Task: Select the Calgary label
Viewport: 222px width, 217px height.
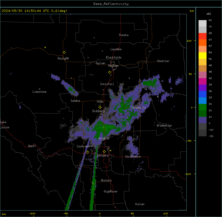Action: [x=103, y=155]
